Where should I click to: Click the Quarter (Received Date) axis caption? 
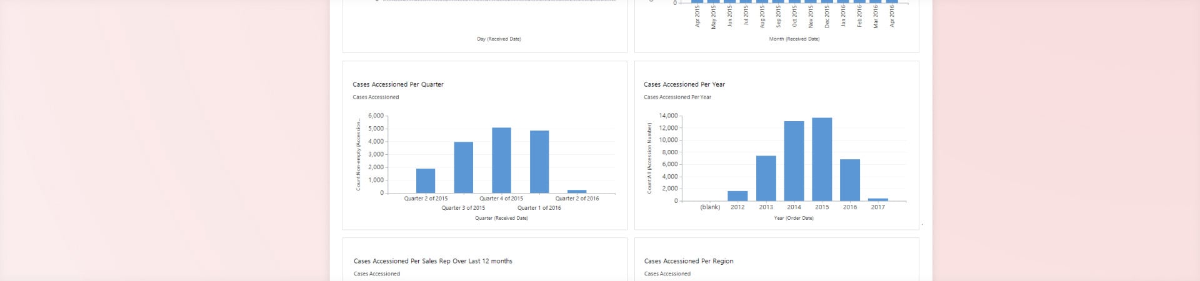point(501,218)
